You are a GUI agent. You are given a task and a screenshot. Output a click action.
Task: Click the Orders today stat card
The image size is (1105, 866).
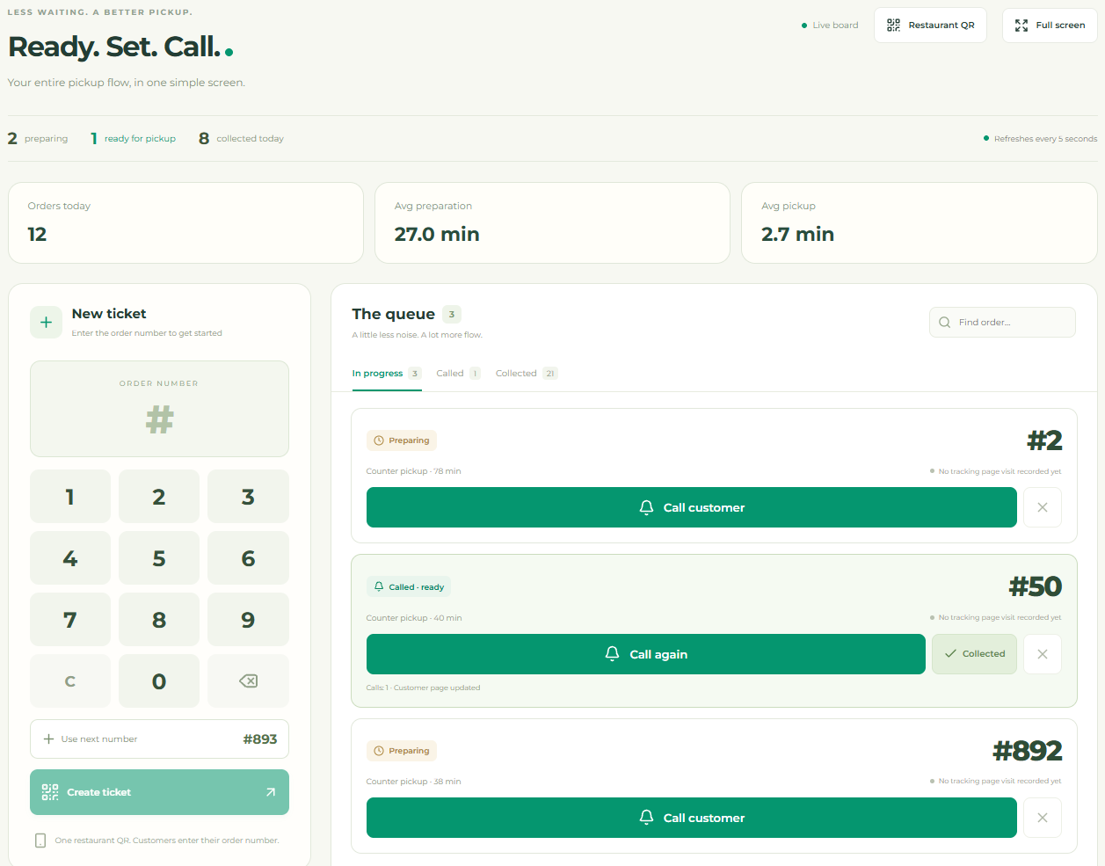(x=185, y=222)
